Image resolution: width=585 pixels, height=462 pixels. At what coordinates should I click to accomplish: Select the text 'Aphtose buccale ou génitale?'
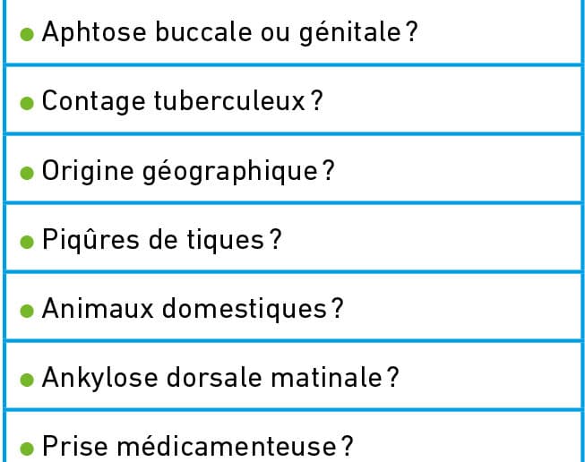pos(230,33)
